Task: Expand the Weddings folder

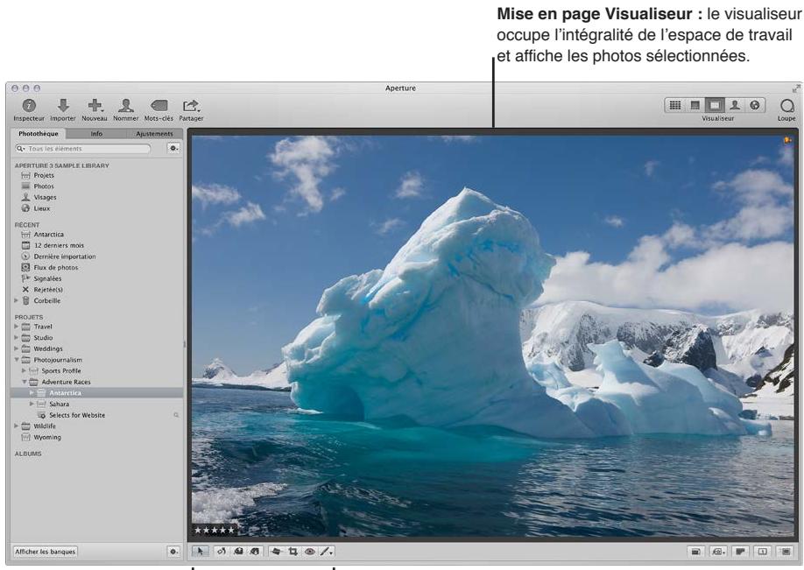Action: coord(16,348)
